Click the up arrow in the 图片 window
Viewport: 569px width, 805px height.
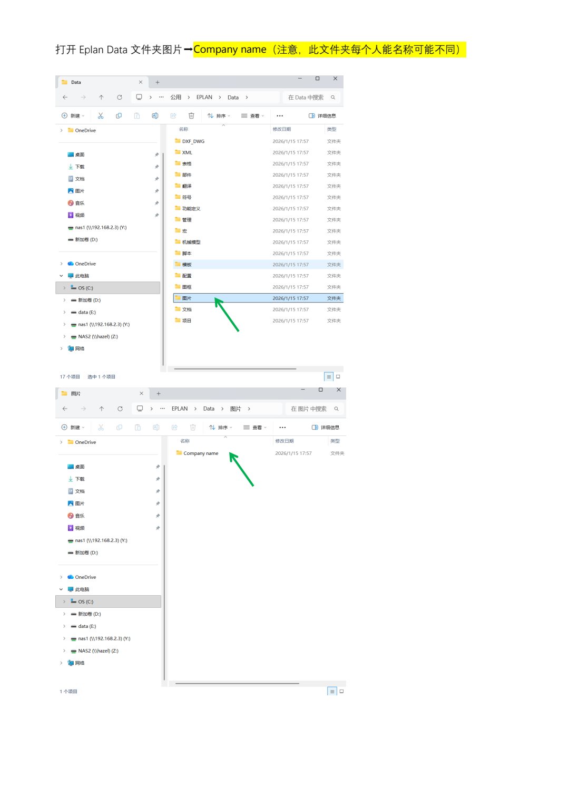102,409
